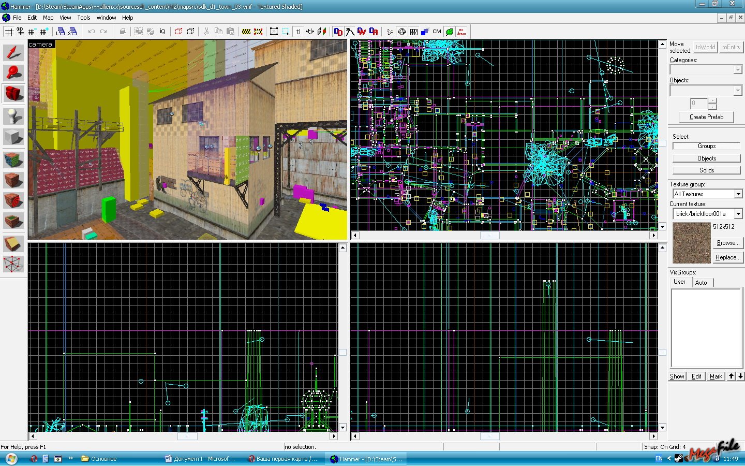This screenshot has height=466, width=745.
Task: Click the Hide unselected objects icon
Action: coord(190,32)
